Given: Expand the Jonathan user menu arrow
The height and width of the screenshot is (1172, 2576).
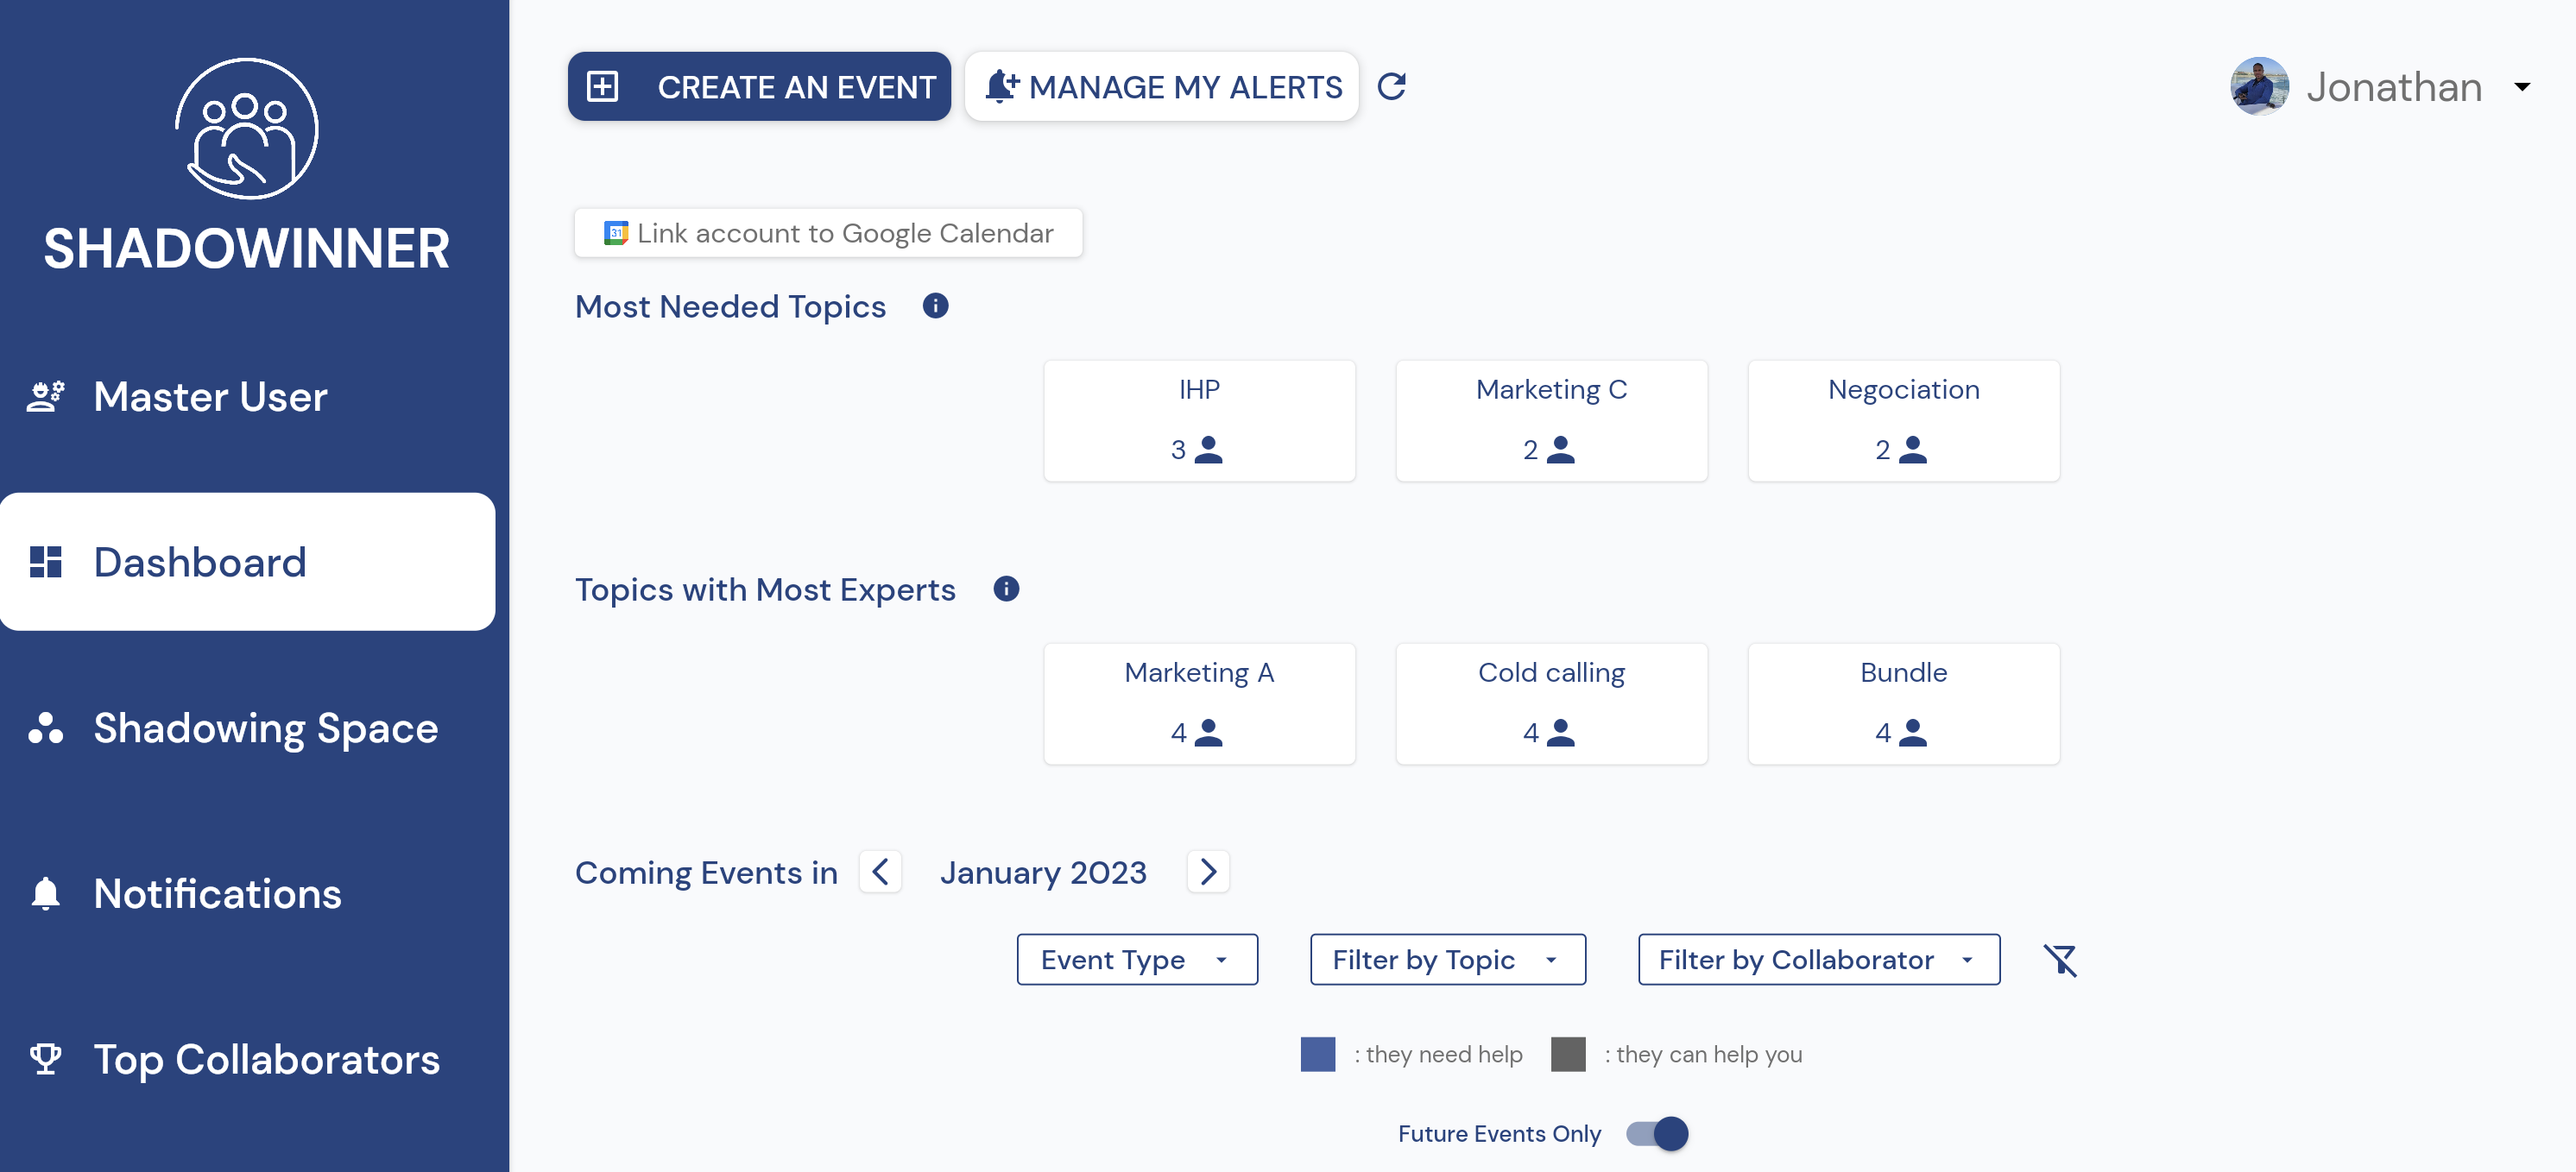Looking at the screenshot, I should pyautogui.click(x=2522, y=87).
